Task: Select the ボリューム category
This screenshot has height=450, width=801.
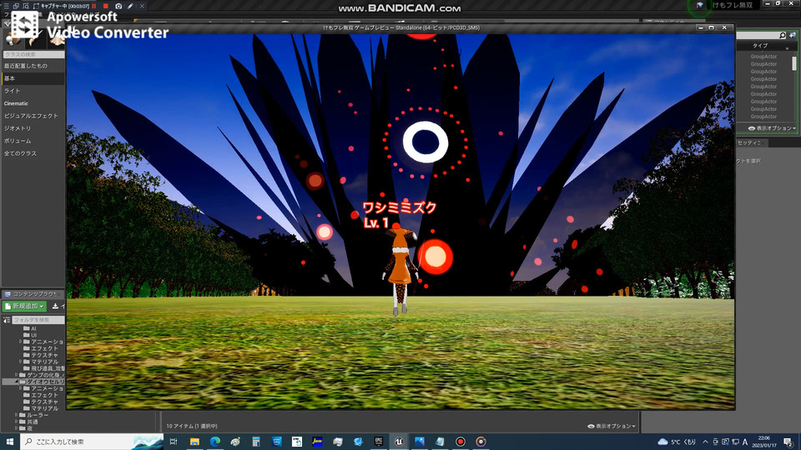Action: (33, 141)
